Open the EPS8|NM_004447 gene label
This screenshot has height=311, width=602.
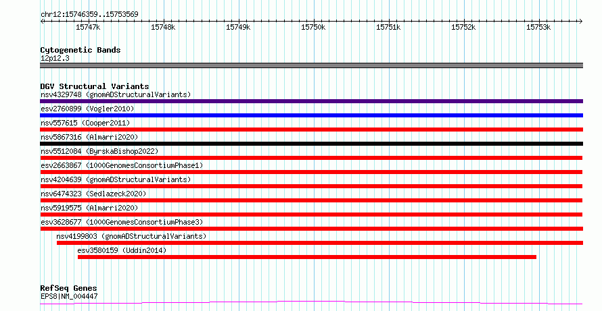coord(69,296)
